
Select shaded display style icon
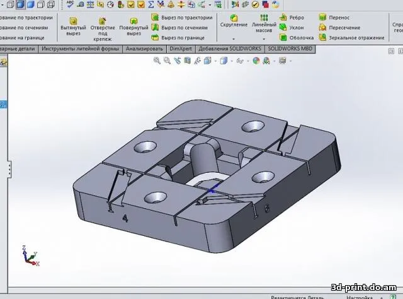coord(31,4)
